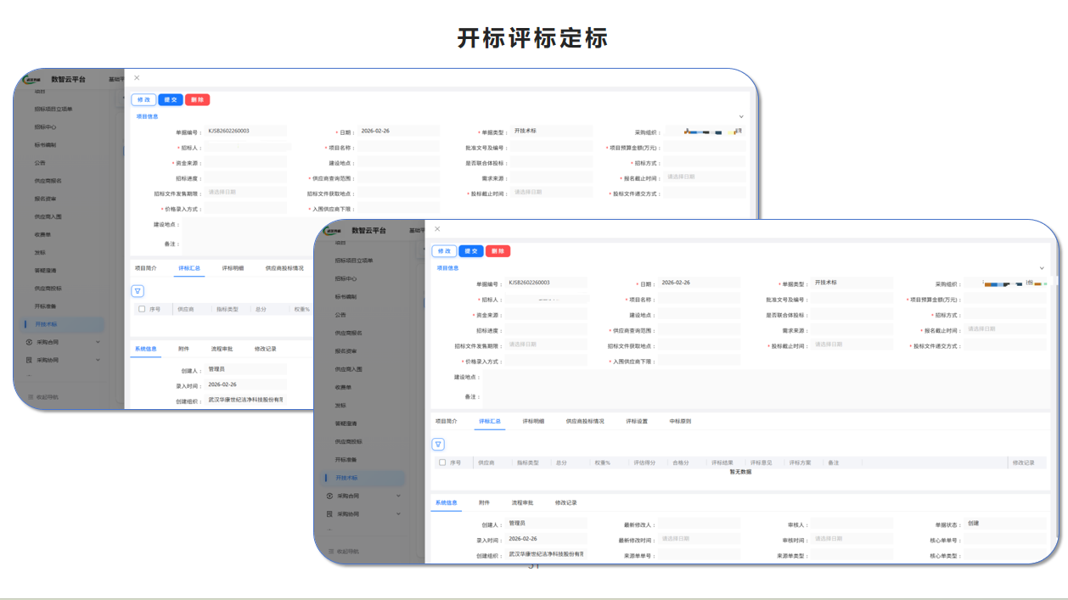Click red 删除 button in front screenshot
Screen dimensions: 1068x600
point(498,251)
